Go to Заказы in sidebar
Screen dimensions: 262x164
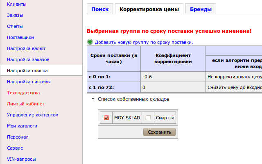point(15,15)
